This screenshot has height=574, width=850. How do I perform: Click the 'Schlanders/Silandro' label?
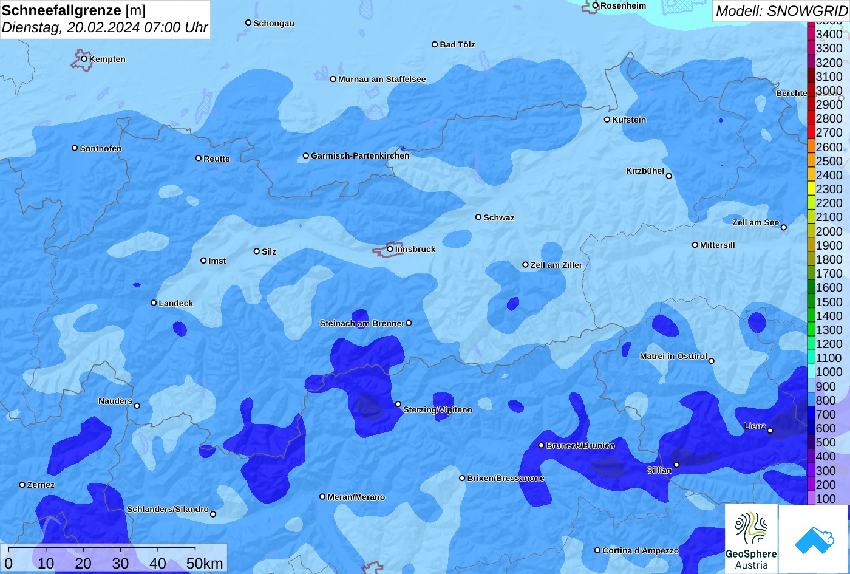(x=168, y=509)
